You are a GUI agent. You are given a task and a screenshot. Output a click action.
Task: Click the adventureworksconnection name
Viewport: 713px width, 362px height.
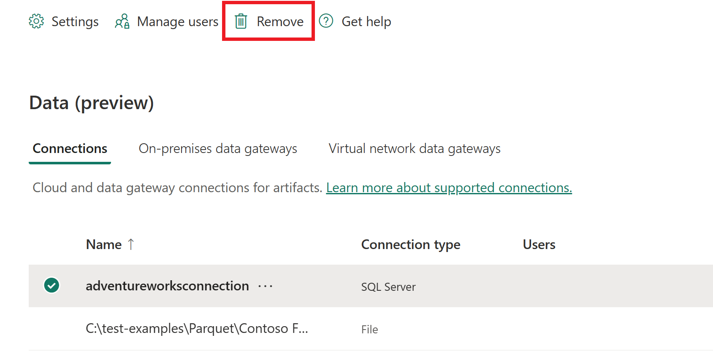pos(167,286)
